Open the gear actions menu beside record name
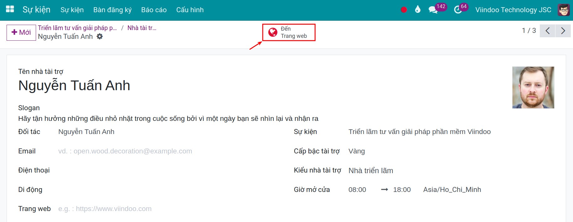The width and height of the screenshot is (573, 222). tap(100, 36)
